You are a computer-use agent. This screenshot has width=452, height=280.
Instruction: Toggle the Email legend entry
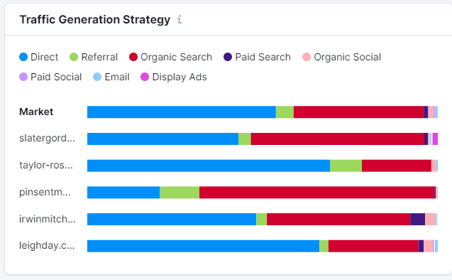111,77
